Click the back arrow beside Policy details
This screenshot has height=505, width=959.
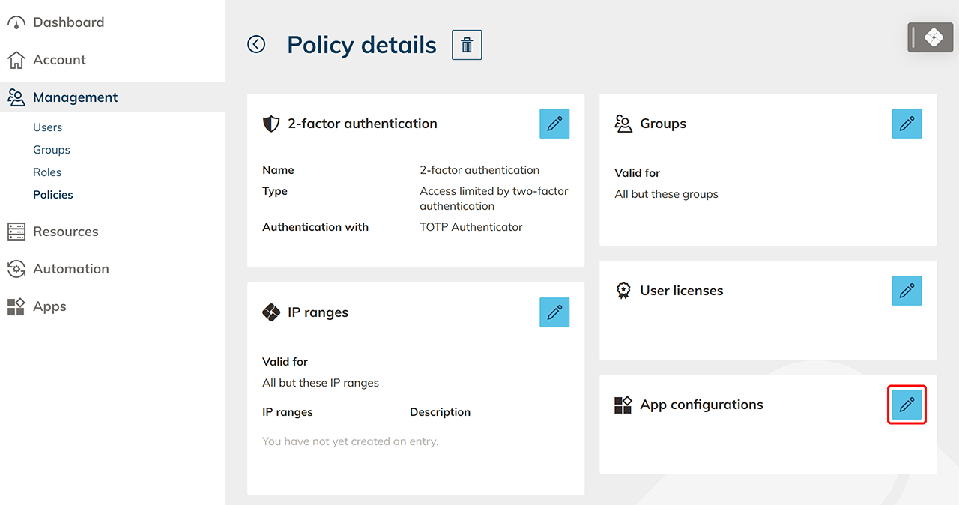pyautogui.click(x=256, y=45)
